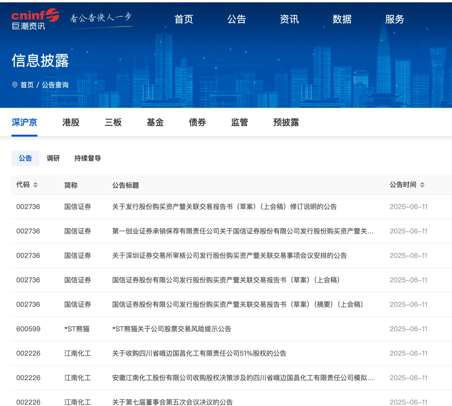Switch to the 三板 tab
This screenshot has width=452, height=406.
[113, 122]
